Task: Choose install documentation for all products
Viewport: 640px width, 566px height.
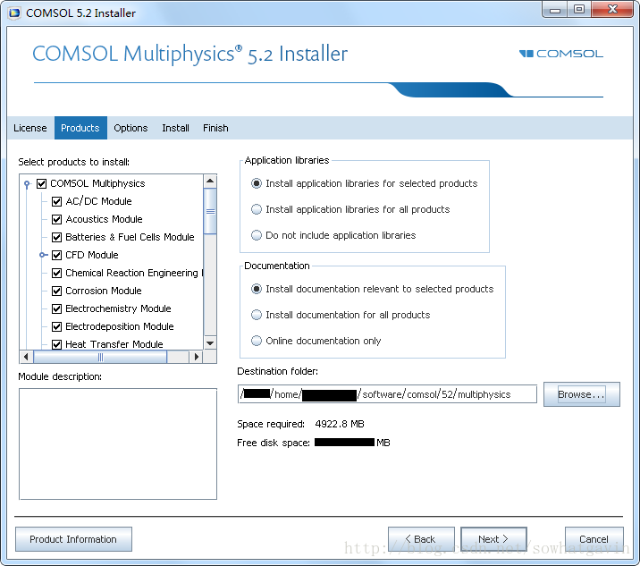Action: click(257, 315)
